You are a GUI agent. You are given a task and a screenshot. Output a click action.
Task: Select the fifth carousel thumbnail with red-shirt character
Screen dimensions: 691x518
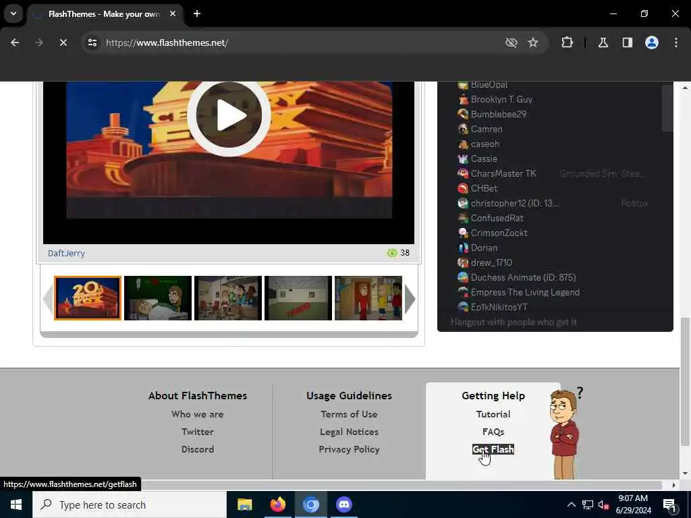[x=368, y=297]
